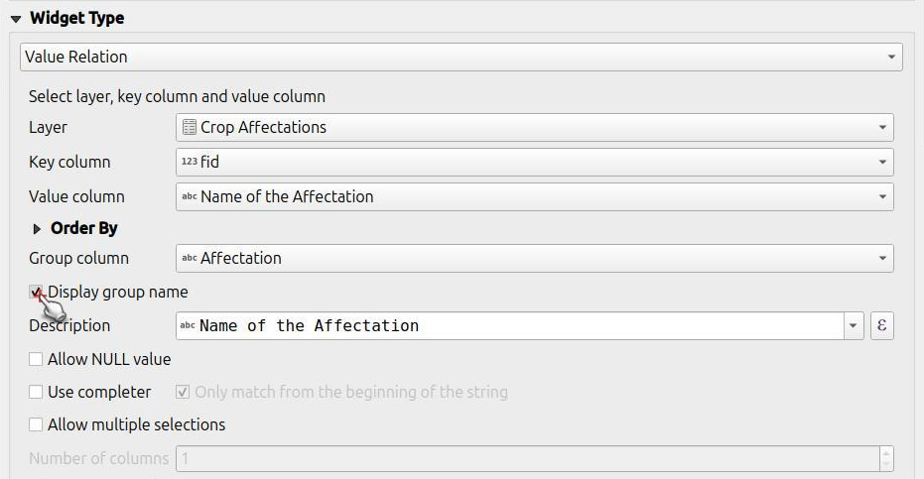Image resolution: width=924 pixels, height=479 pixels.
Task: Click inside the Description expression text field
Action: click(510, 326)
